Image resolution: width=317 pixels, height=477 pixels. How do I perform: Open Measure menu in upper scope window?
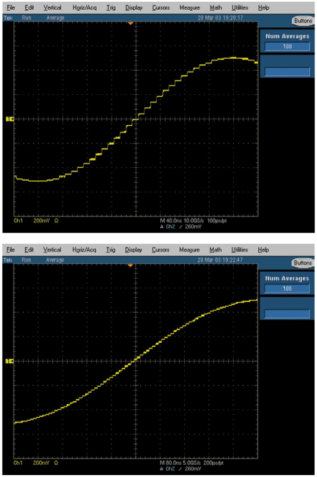click(190, 7)
